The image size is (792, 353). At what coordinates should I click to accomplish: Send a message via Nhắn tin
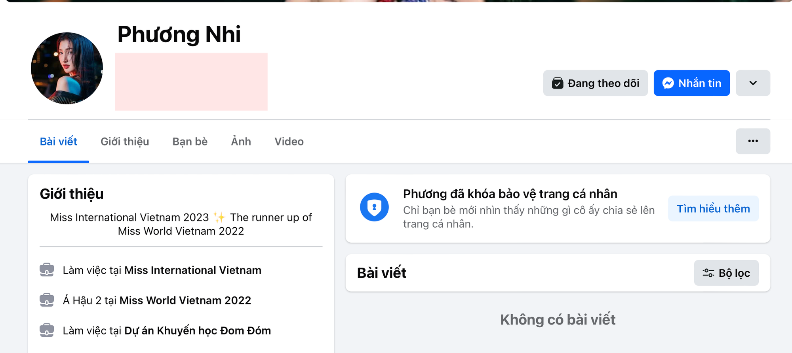[691, 83]
